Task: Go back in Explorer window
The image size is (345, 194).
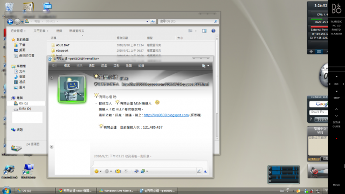Action: 10,22
